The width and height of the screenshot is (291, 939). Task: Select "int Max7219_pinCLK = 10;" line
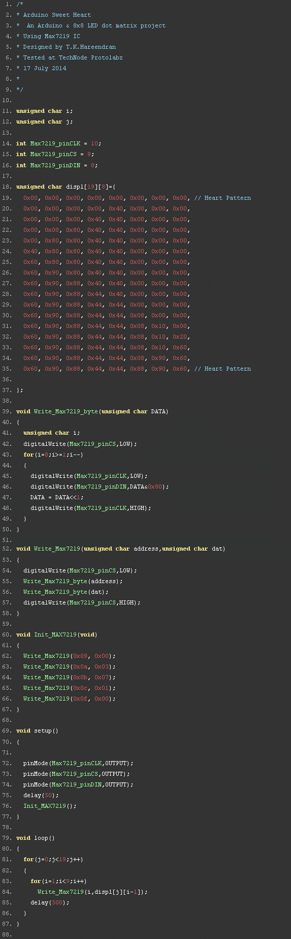[58, 143]
